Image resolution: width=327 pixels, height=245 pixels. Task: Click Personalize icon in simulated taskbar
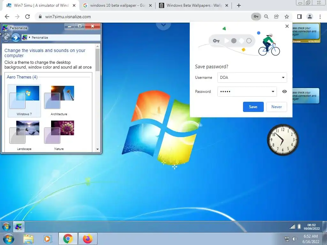click(x=19, y=227)
